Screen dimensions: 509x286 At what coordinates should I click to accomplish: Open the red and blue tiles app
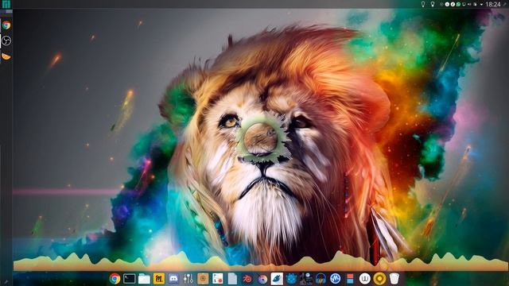pyautogui.click(x=350, y=279)
